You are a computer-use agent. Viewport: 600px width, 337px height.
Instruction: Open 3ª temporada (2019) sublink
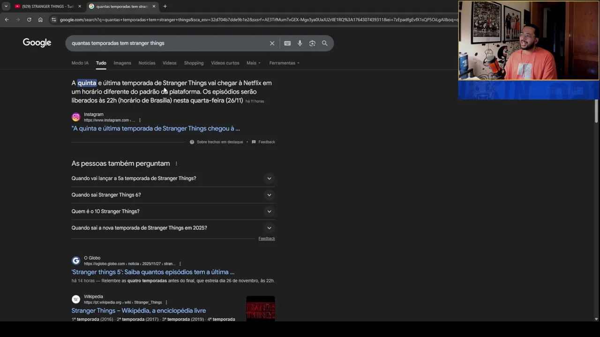(x=183, y=319)
